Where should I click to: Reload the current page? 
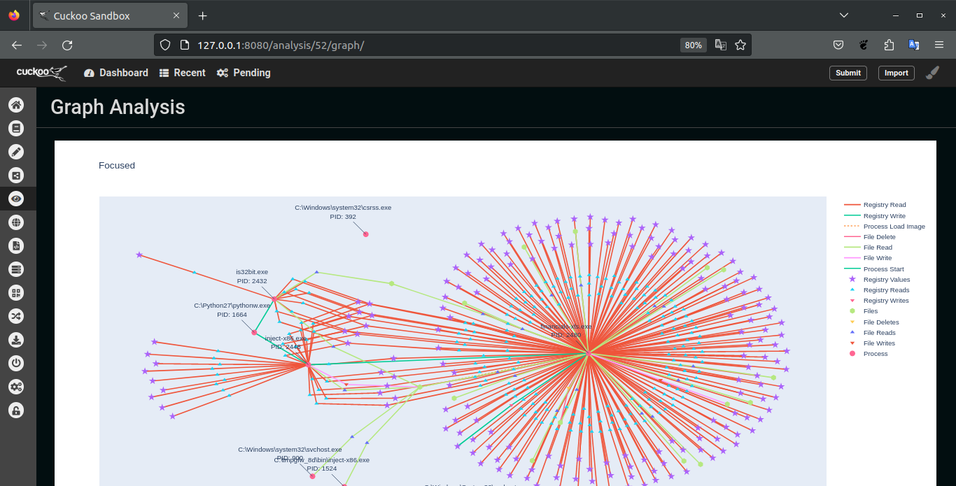point(67,45)
